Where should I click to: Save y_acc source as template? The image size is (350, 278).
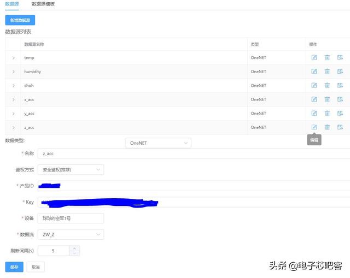[x=340, y=113]
